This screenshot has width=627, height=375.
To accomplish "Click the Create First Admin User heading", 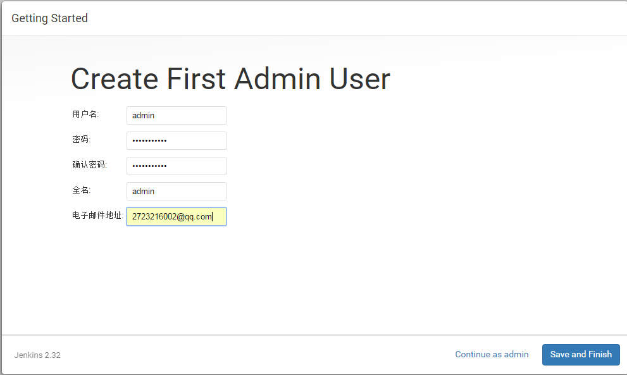I will click(230, 79).
